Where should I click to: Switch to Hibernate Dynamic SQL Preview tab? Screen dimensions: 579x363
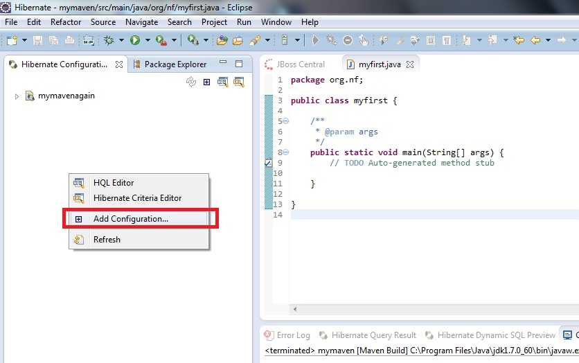pyautogui.click(x=491, y=335)
